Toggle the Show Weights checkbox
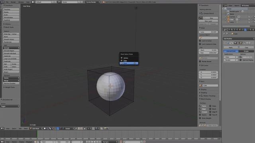This screenshot has width=255, height=143. pos(200,118)
